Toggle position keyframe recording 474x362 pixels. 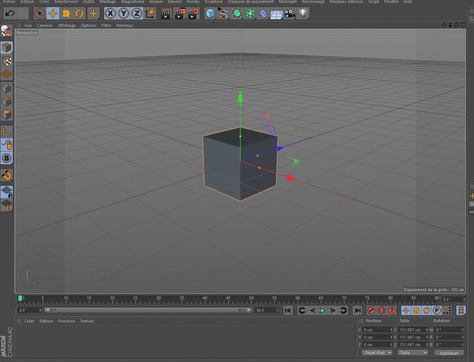(x=406, y=310)
